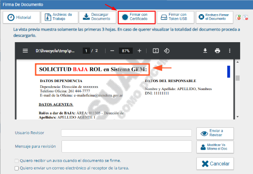Enable send email to task receiver checkbox
253x174 pixels.
click(16, 168)
